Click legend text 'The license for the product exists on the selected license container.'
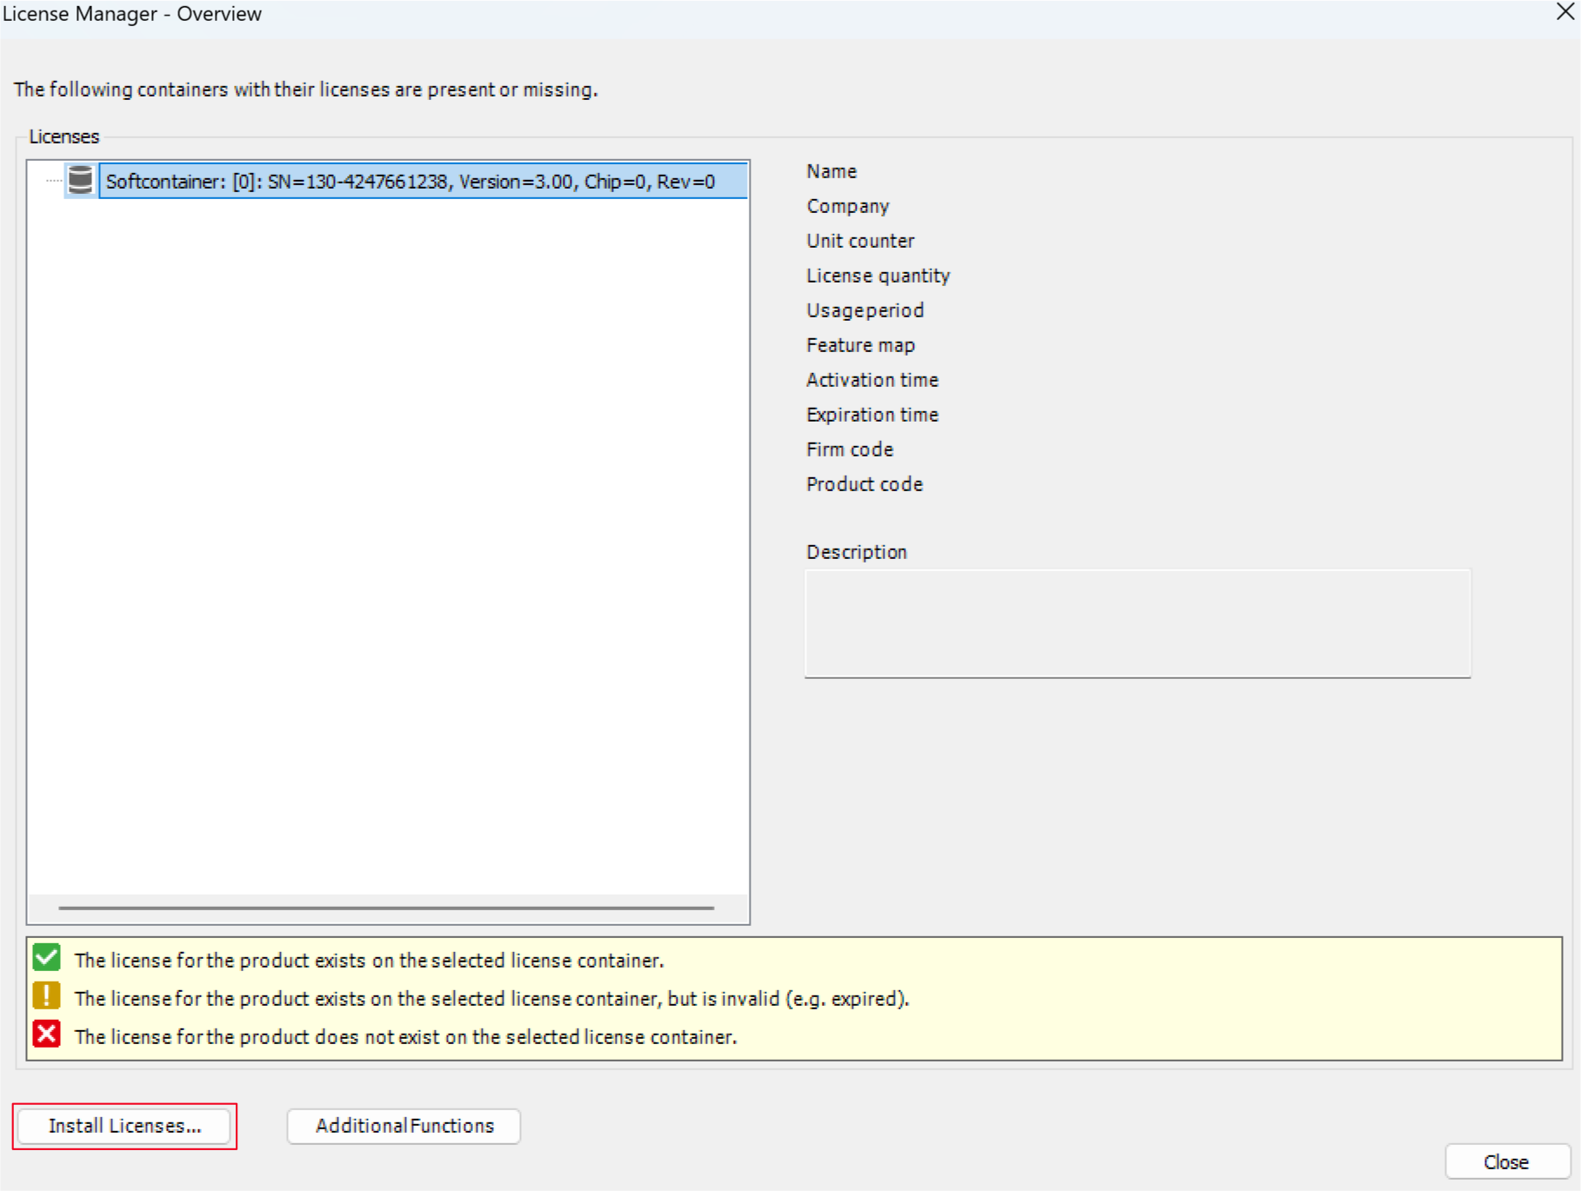This screenshot has width=1581, height=1191. click(x=369, y=960)
